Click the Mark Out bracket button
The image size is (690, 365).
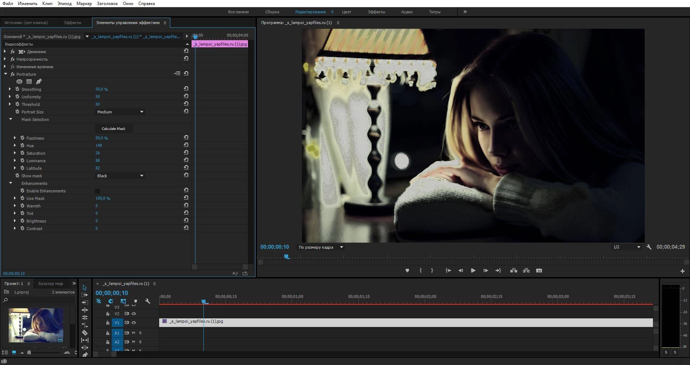(432, 271)
